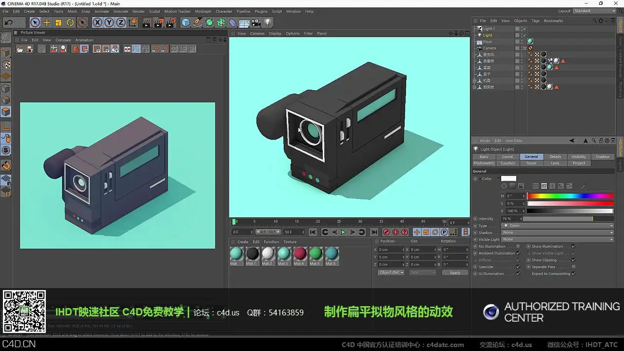Click the Apply coordinates button
Screen dimensions: 624x351
[455, 273]
